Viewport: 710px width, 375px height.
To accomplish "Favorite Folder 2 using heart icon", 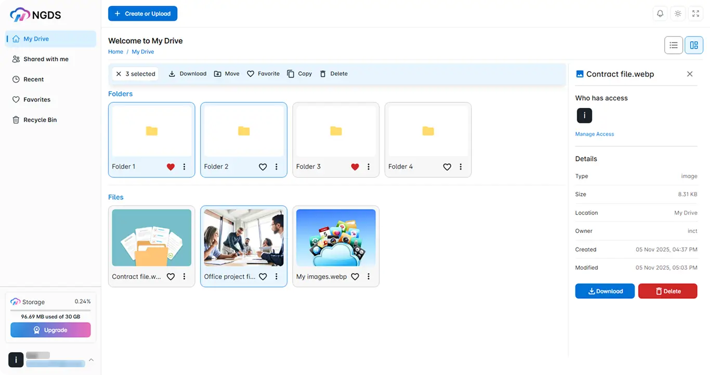I will 263,167.
